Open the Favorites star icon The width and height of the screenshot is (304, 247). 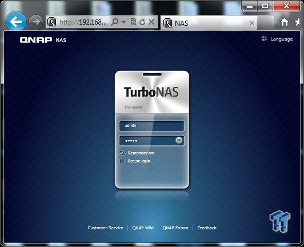[297, 22]
